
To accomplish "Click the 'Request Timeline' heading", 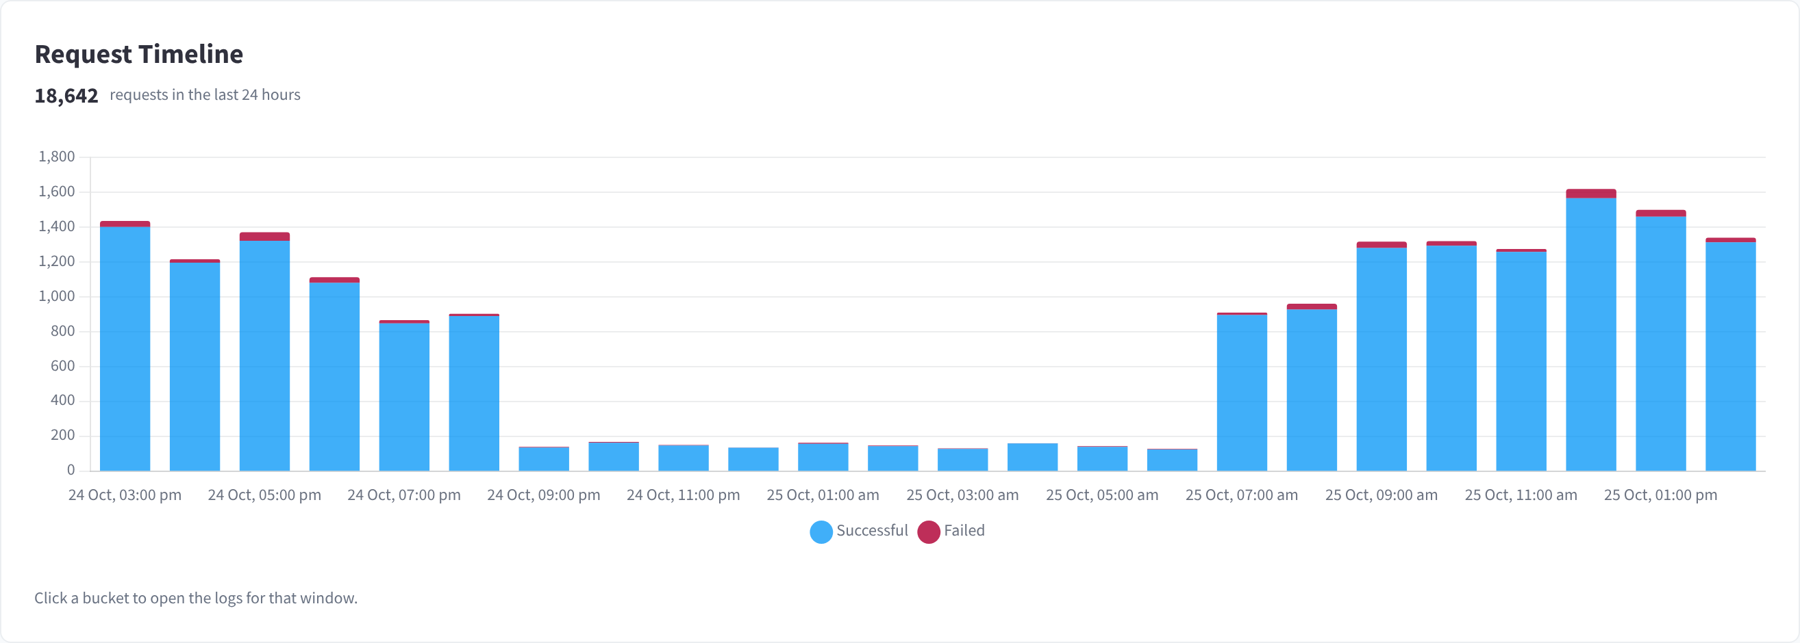I will click(139, 54).
